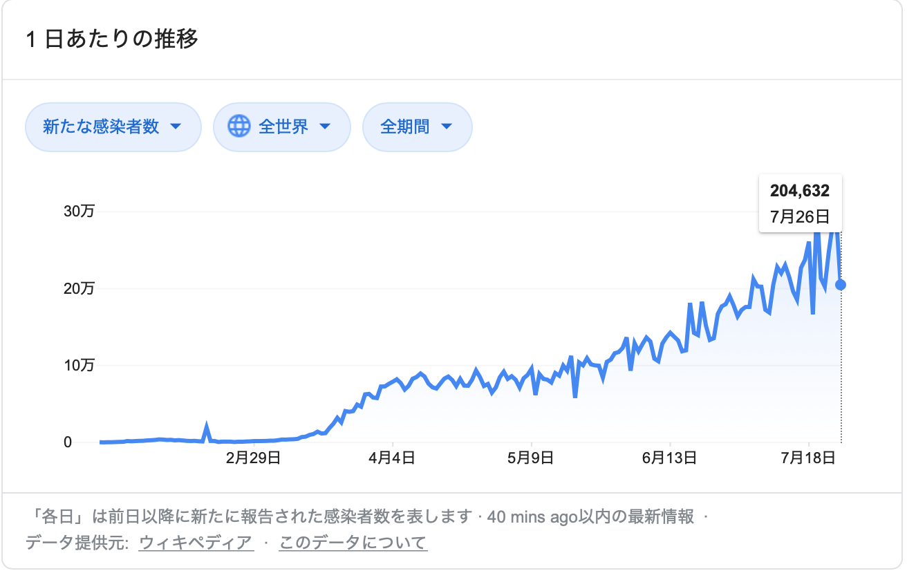The image size is (907, 571).
Task: Click the 10万 y-axis label
Action: (x=78, y=366)
